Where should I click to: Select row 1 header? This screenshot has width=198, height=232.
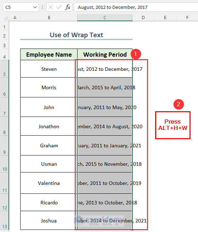point(5,26)
